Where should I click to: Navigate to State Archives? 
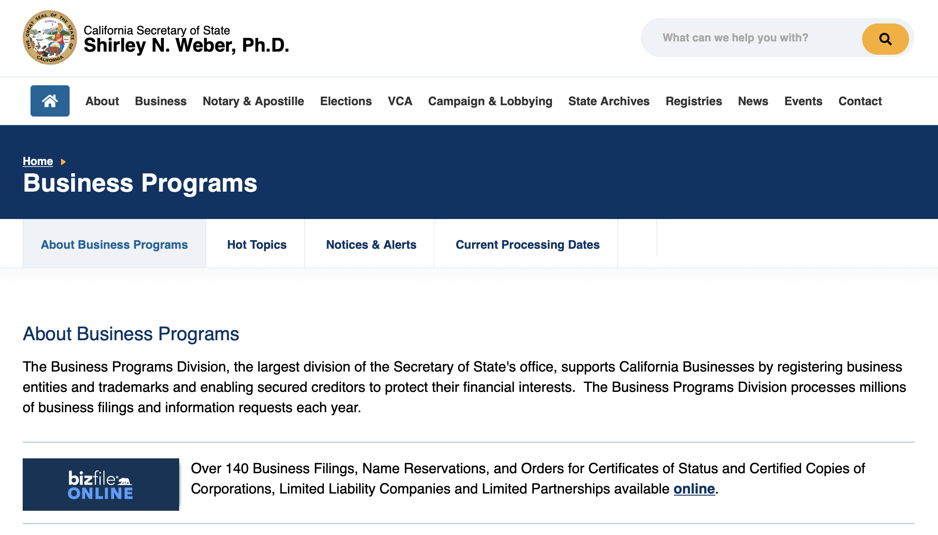pos(609,101)
